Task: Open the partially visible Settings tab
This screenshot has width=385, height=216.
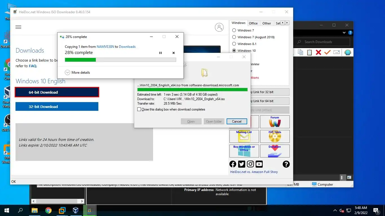Action: [x=278, y=23]
